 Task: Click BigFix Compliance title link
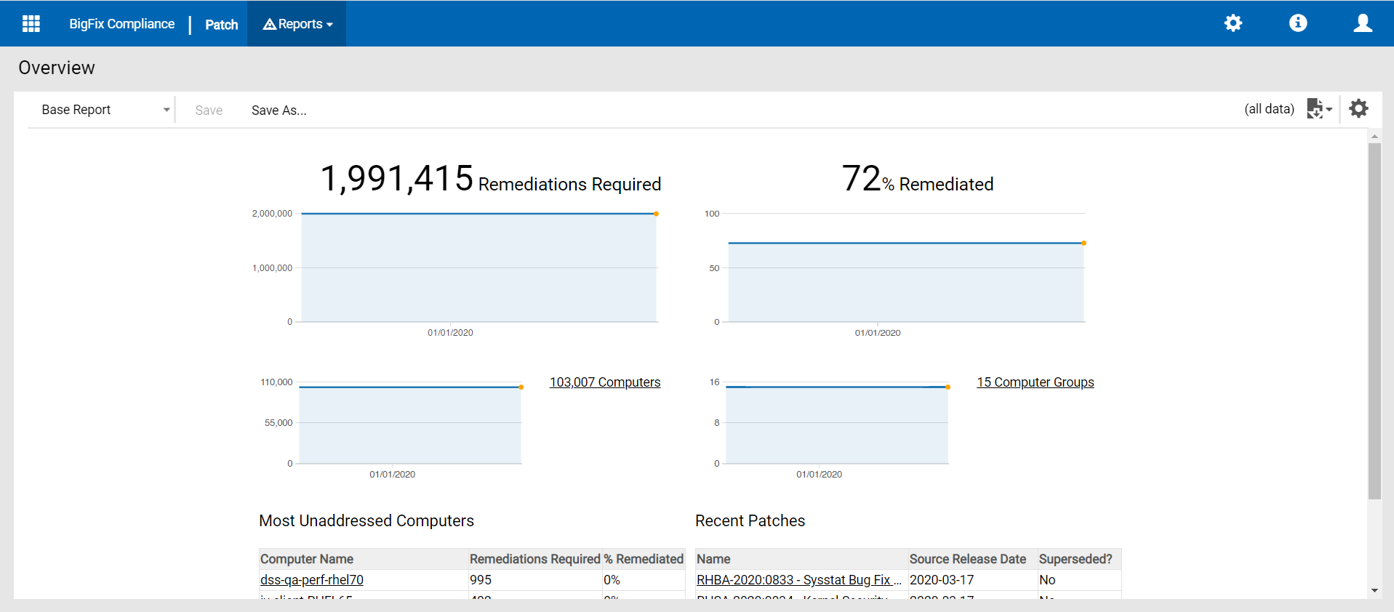tap(121, 24)
